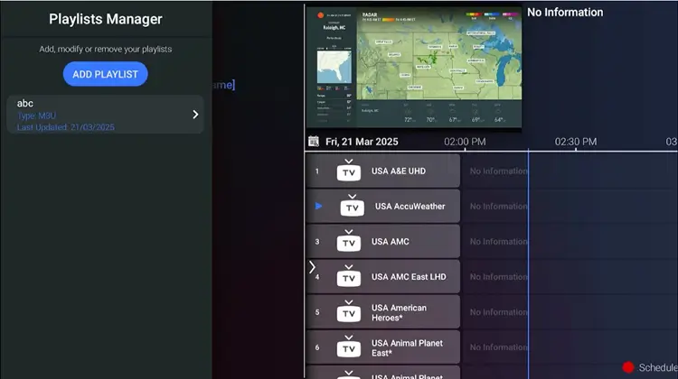Viewport: 678px width, 379px height.
Task: Select TV icon for USA A&E UHD
Action: coord(349,170)
